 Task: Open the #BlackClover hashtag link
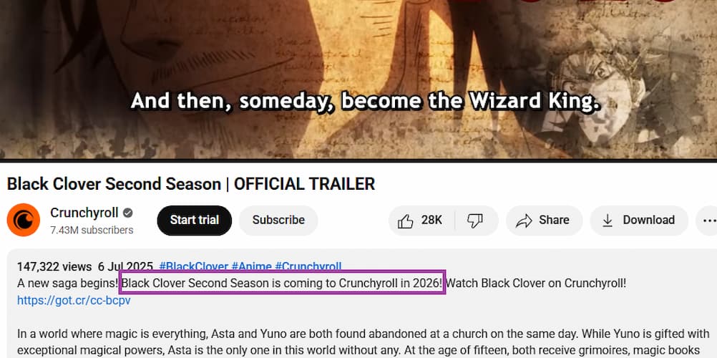pos(193,266)
